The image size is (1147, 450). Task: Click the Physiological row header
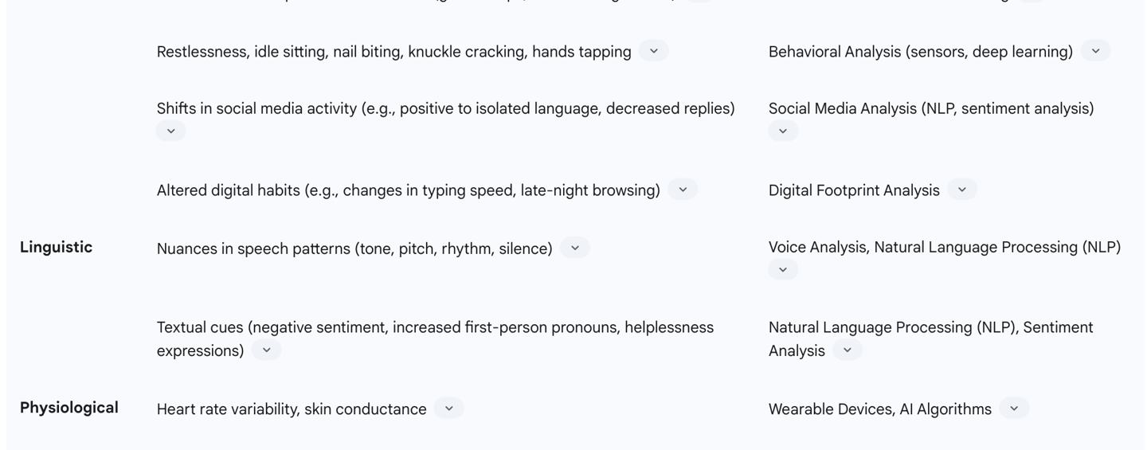coord(69,408)
